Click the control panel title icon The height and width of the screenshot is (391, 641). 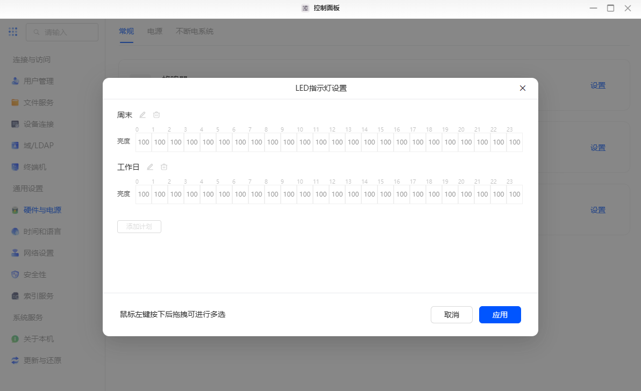[305, 8]
